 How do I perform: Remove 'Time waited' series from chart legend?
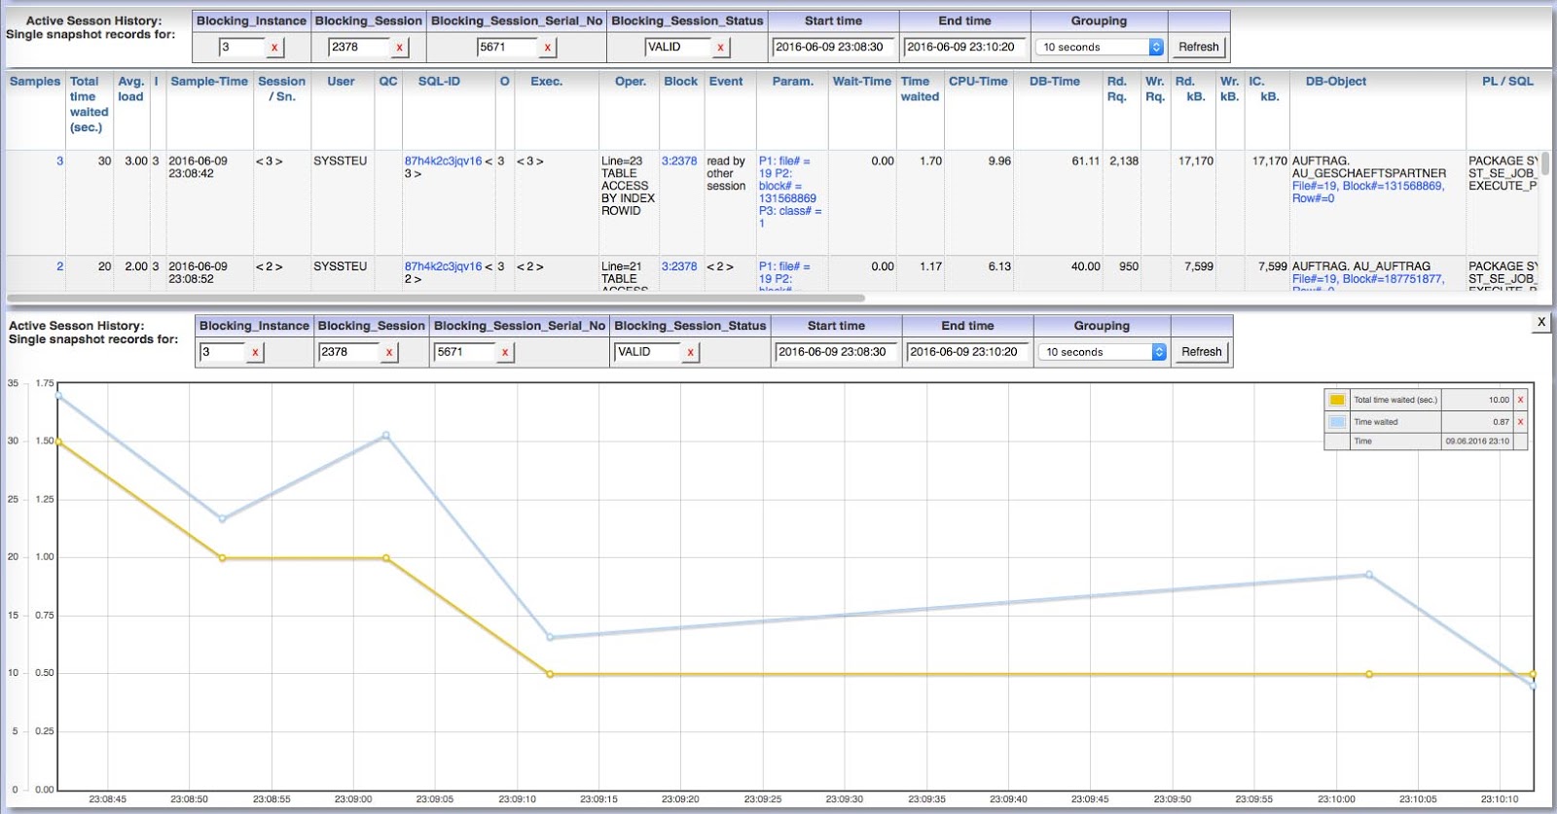pyautogui.click(x=1520, y=422)
